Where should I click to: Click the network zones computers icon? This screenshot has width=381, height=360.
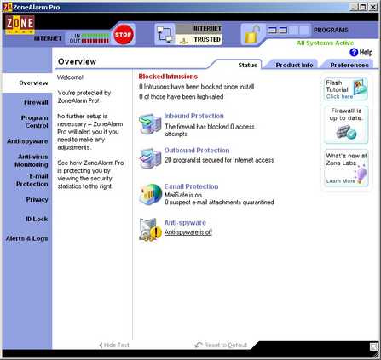click(x=165, y=35)
